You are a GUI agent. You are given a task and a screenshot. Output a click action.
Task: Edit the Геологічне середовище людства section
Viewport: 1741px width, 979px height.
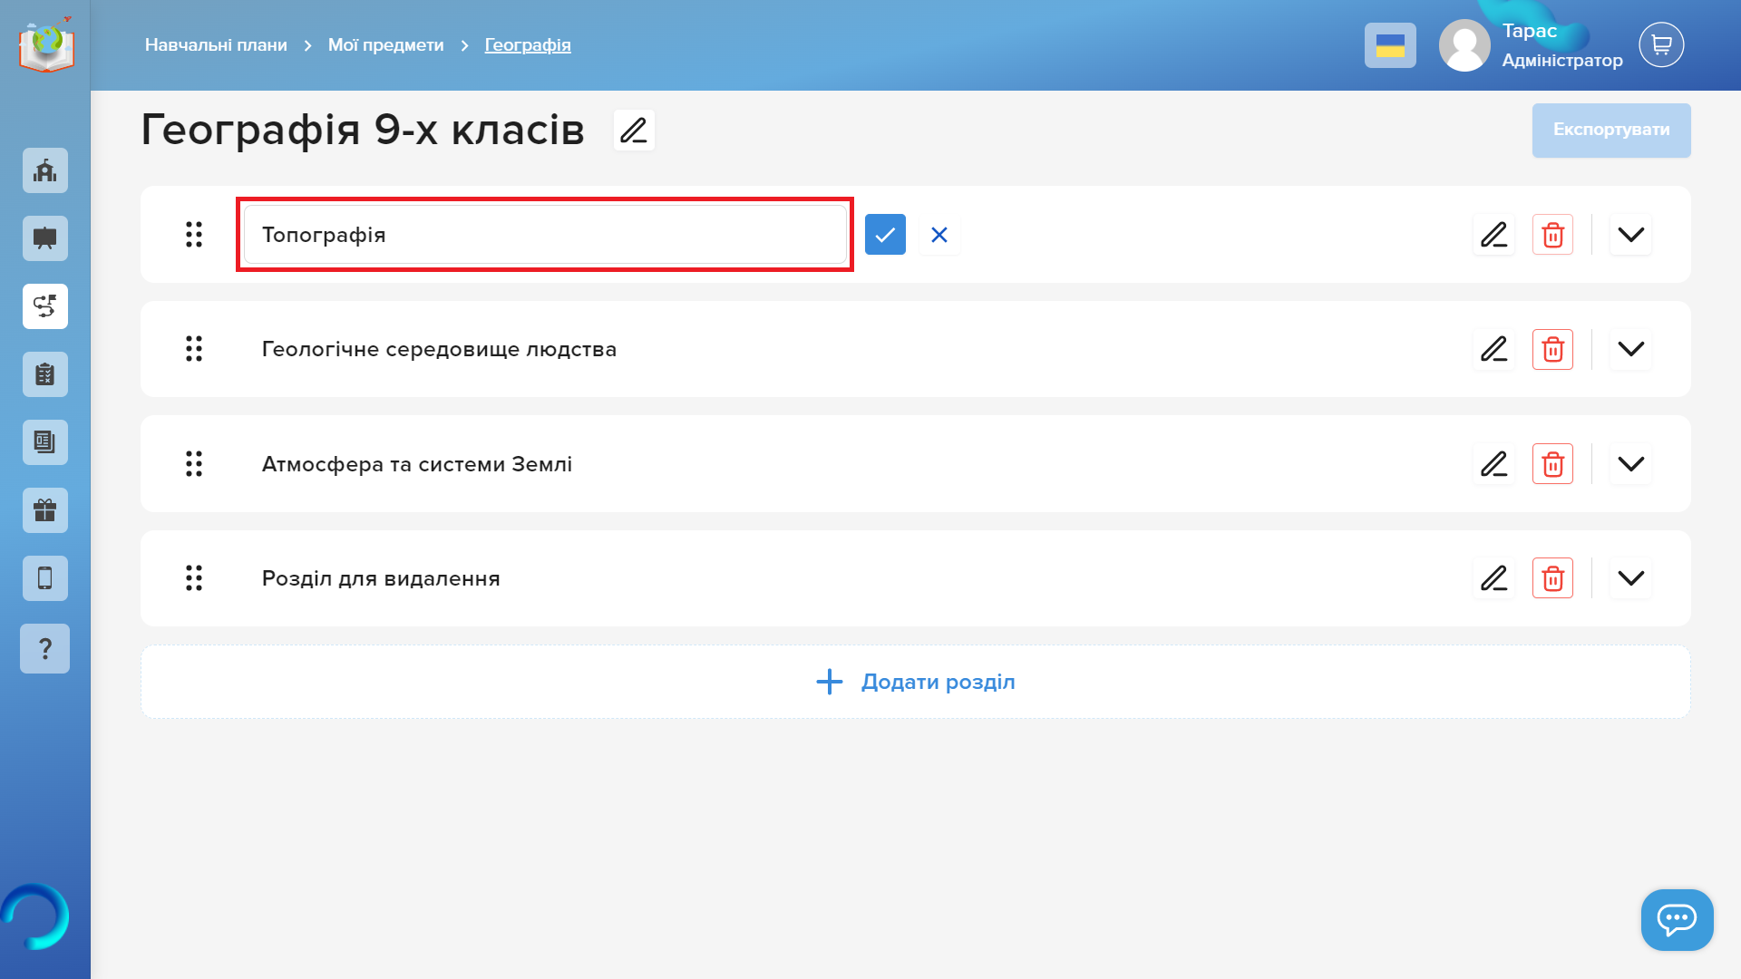(1493, 349)
